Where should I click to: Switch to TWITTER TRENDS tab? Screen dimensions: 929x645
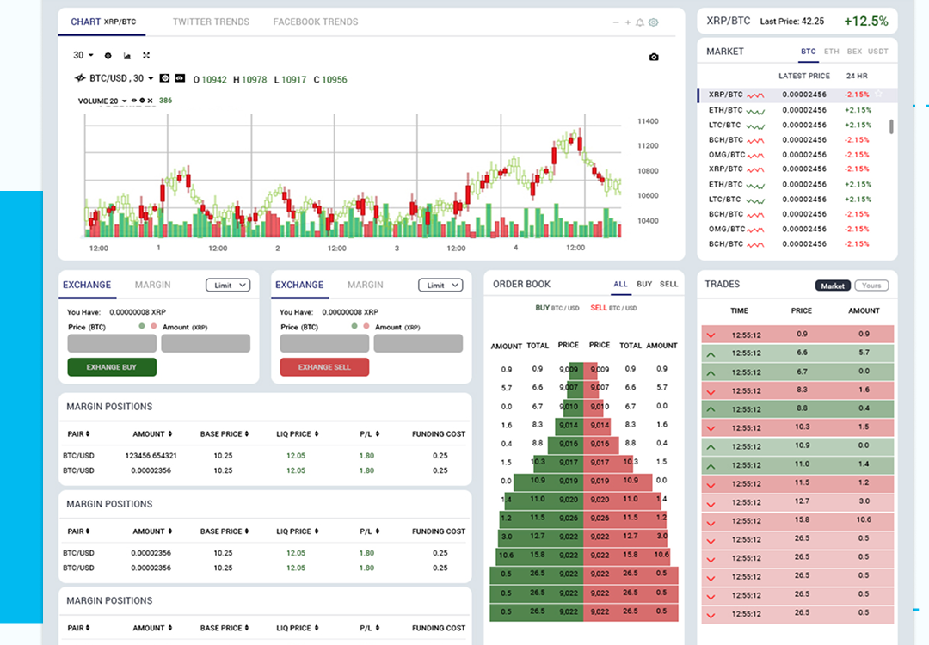click(211, 21)
